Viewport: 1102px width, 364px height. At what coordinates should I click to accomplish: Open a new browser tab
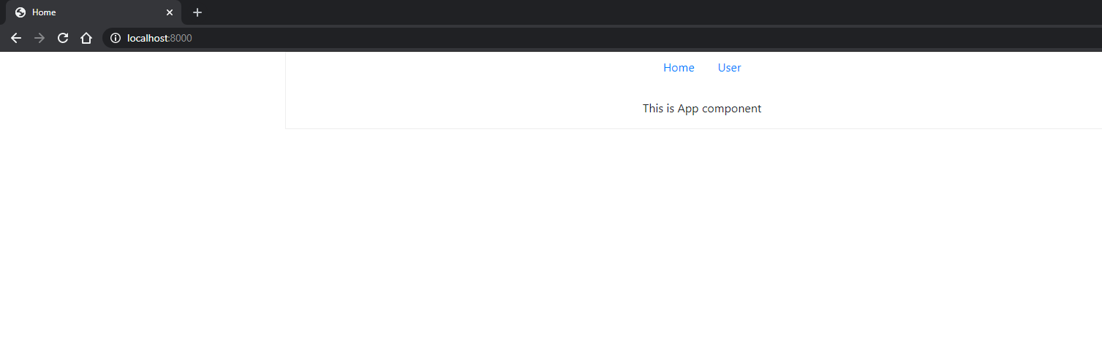pos(197,12)
